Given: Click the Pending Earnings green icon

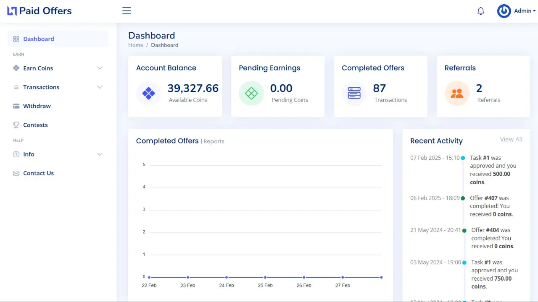Looking at the screenshot, I should 251,93.
